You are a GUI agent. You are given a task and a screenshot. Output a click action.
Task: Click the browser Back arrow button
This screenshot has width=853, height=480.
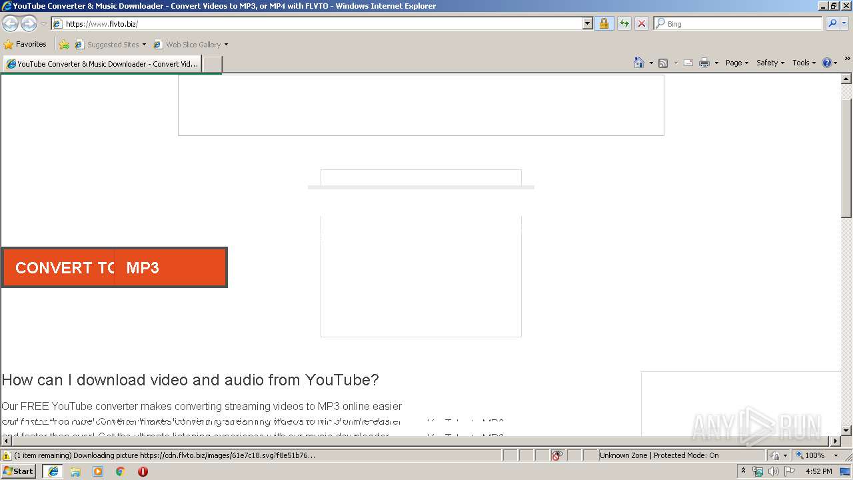pos(10,24)
